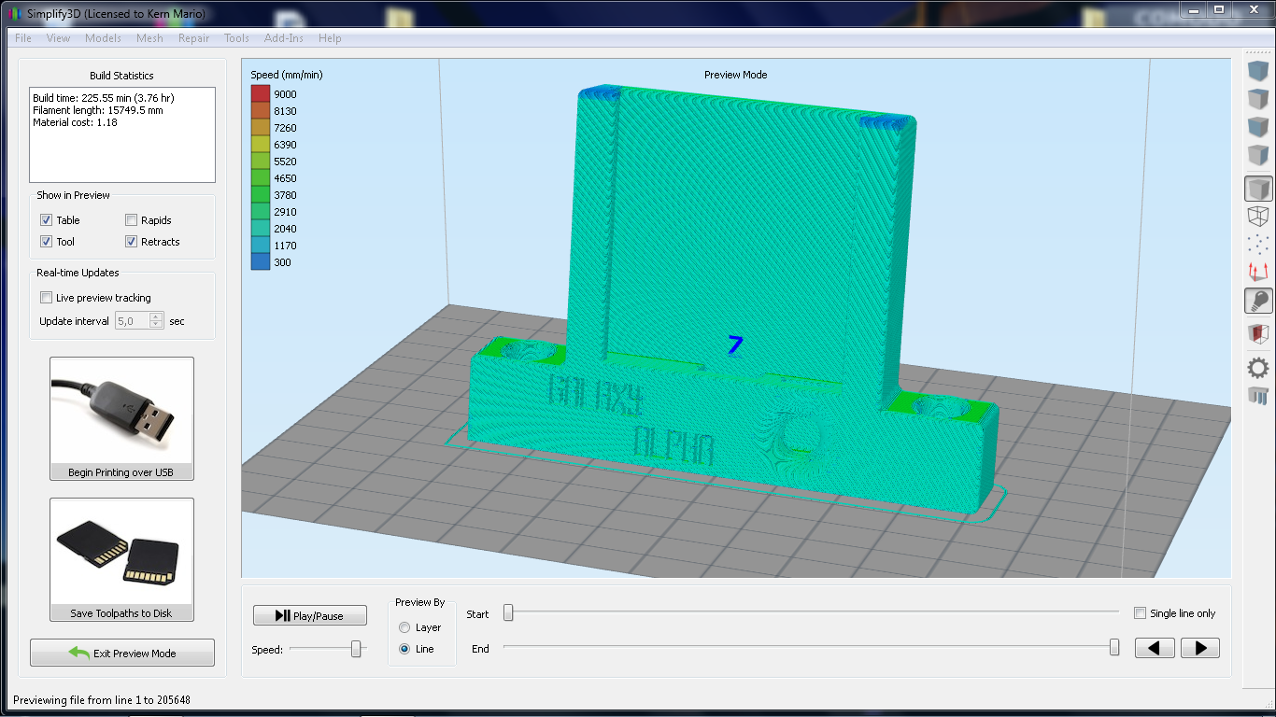
Task: Enable Live preview tracking
Action: pyautogui.click(x=46, y=298)
